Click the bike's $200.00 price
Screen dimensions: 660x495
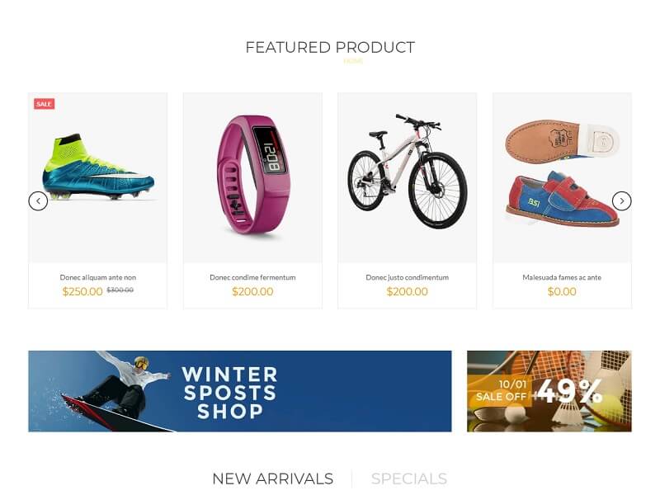[x=407, y=291]
